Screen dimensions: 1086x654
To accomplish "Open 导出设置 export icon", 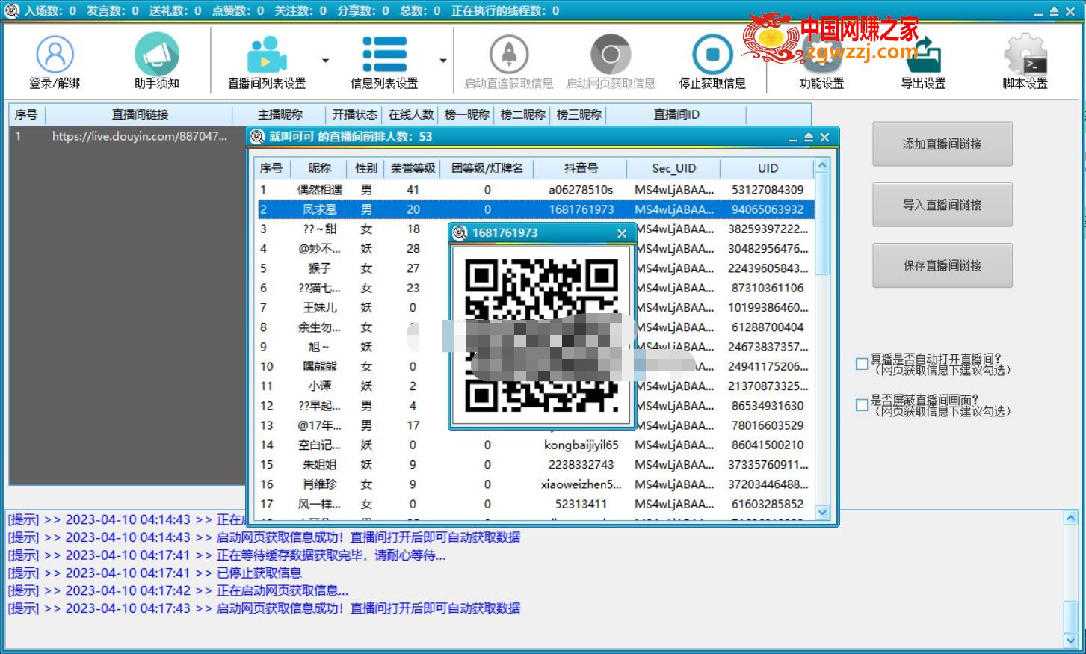I will coord(923,55).
